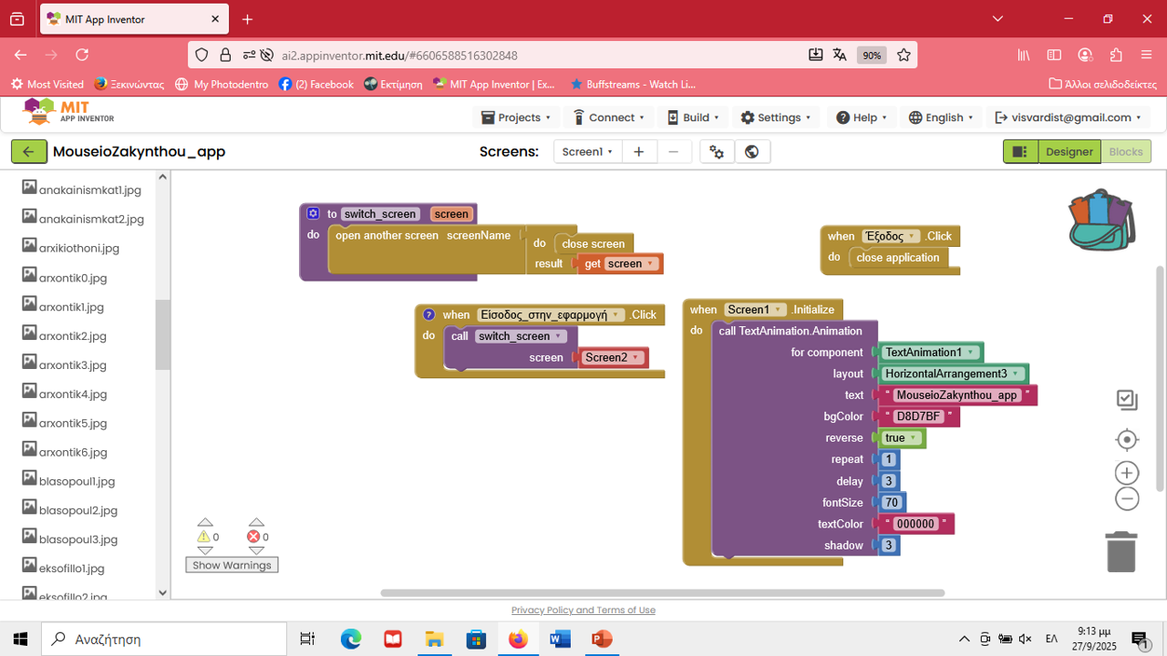Toggle the workspace checklist controls icon

pyautogui.click(x=1127, y=399)
